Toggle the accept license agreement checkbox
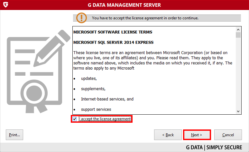The image size is (249, 152). point(75,119)
